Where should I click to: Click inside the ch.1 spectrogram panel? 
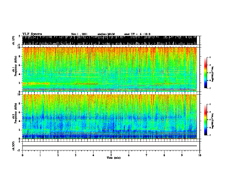click(x=110, y=69)
